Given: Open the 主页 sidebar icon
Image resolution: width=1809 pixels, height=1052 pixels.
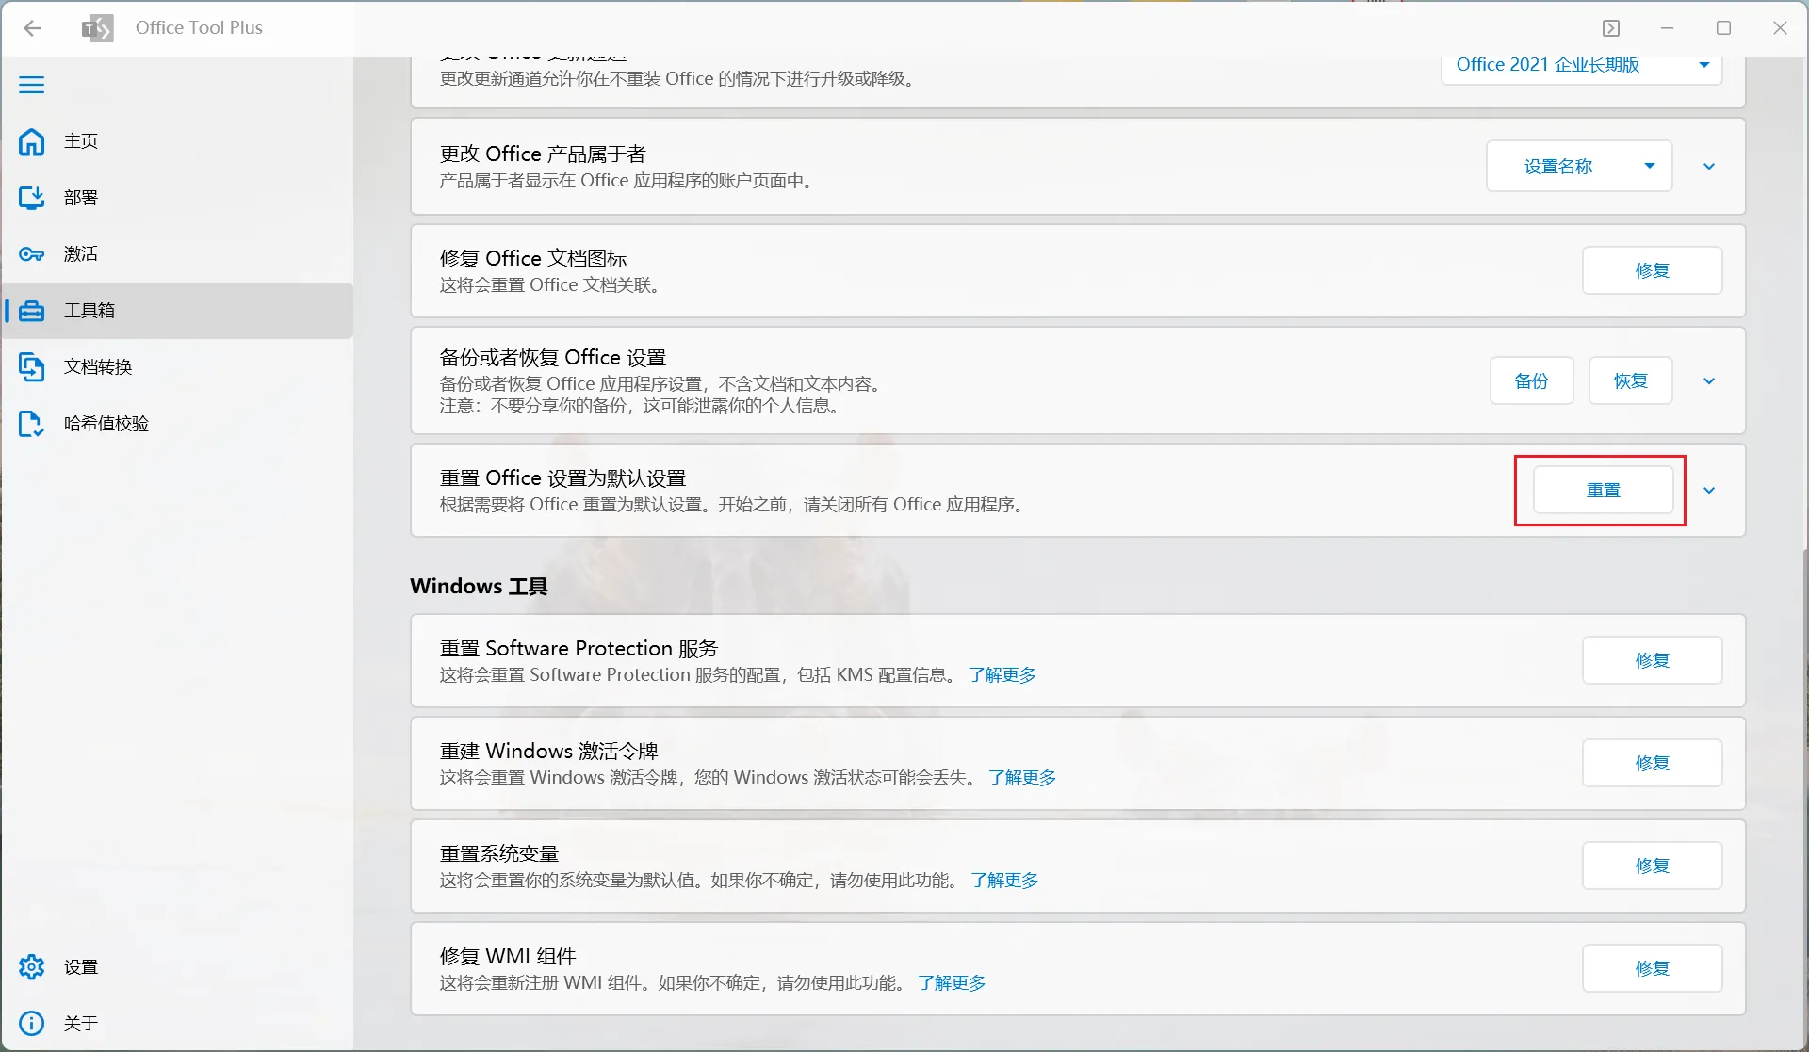Looking at the screenshot, I should (32, 141).
